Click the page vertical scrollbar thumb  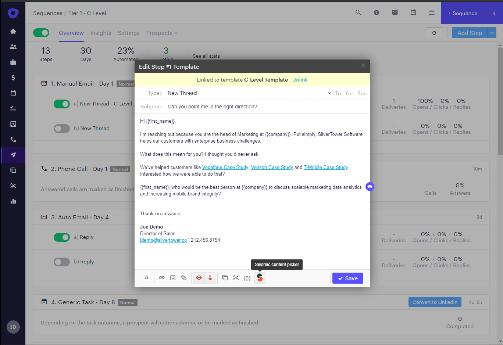click(500, 101)
